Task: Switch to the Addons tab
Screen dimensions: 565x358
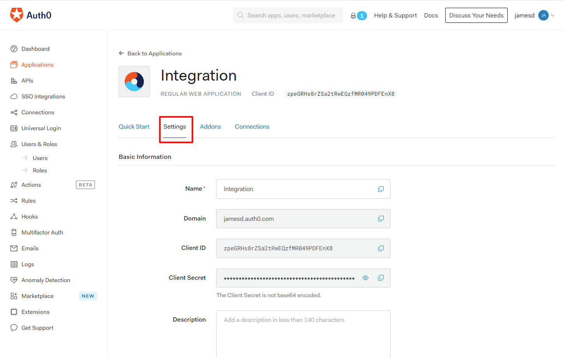Action: (210, 127)
